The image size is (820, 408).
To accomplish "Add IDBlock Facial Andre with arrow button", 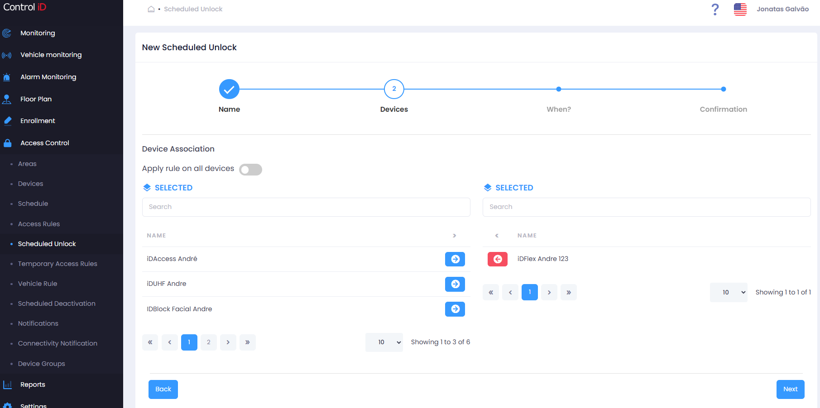I will 455,309.
